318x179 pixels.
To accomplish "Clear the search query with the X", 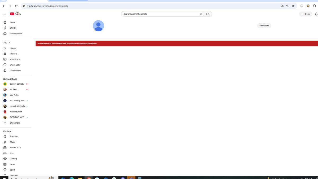I will [x=201, y=14].
